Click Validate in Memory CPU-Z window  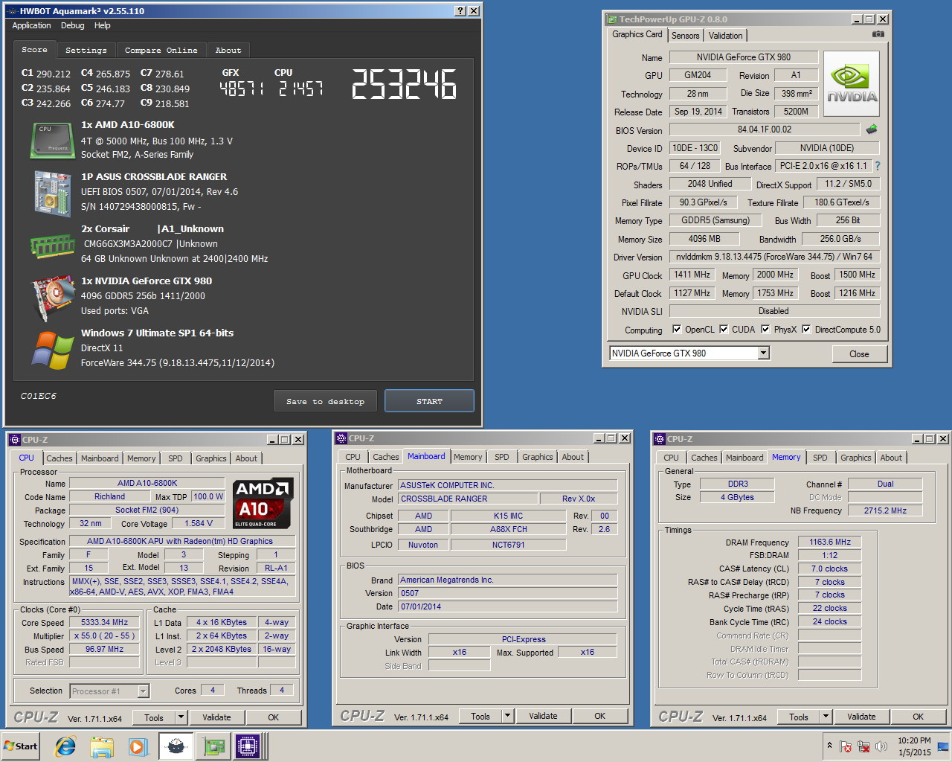[861, 717]
